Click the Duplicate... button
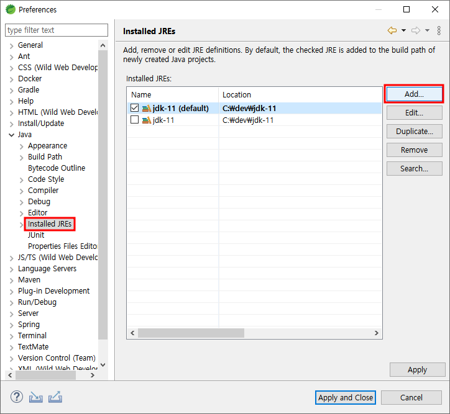Viewport: 450px width, 414px height. pyautogui.click(x=414, y=131)
